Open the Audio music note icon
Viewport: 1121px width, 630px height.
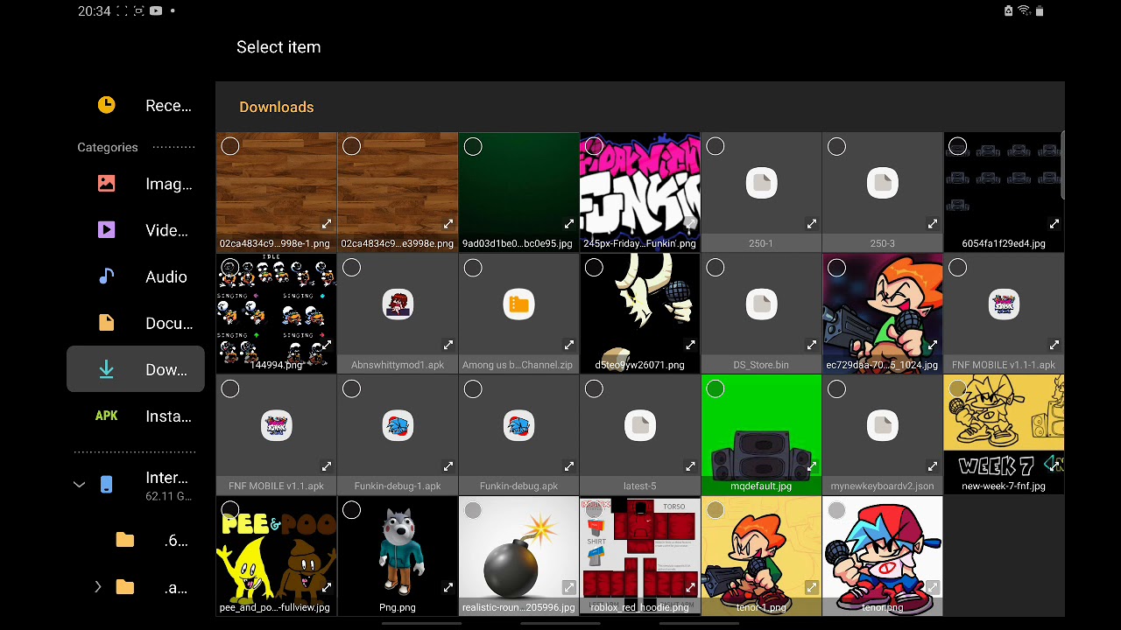tap(106, 276)
